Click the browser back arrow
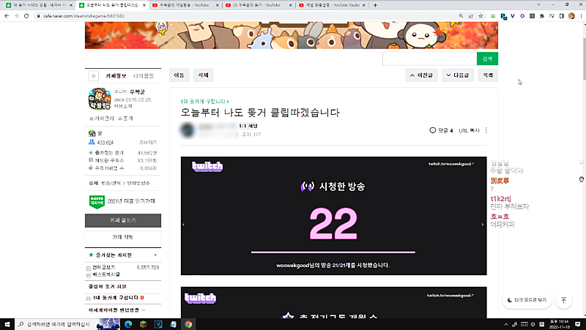 (x=7, y=16)
